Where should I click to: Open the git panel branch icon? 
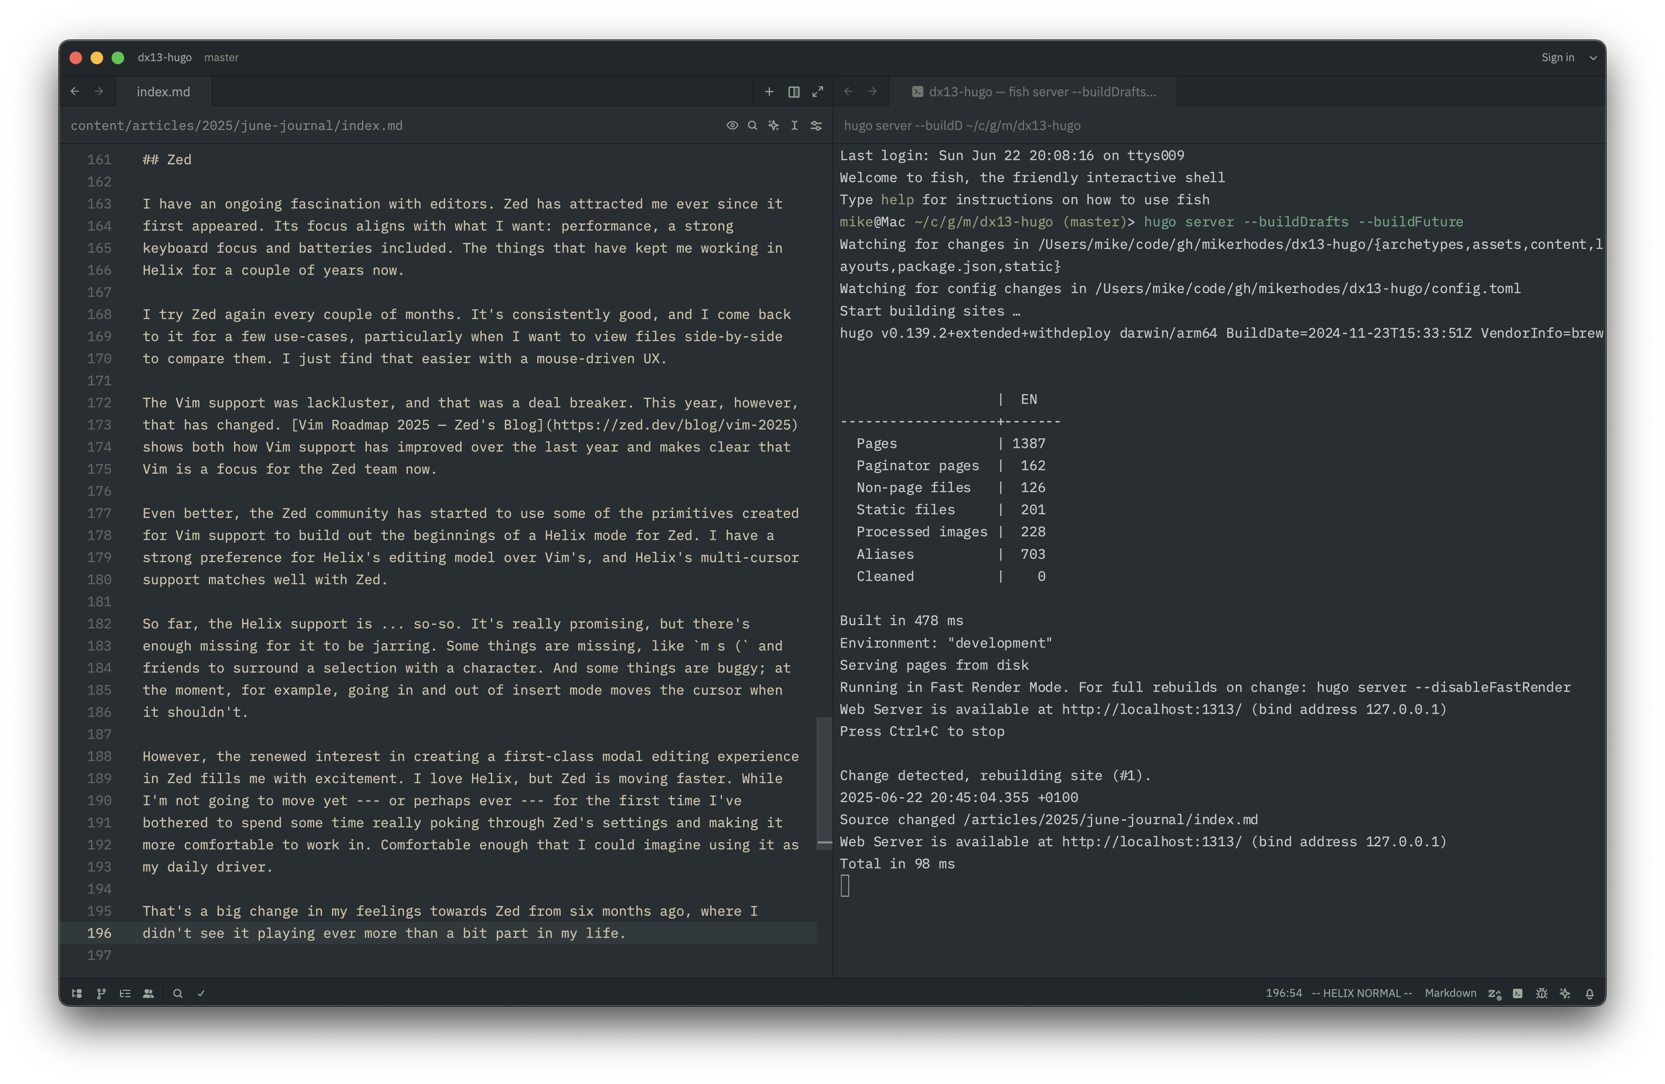102,993
